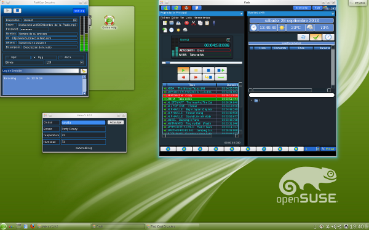
Task: Click the playback progress slider bar
Action: click(x=202, y=63)
